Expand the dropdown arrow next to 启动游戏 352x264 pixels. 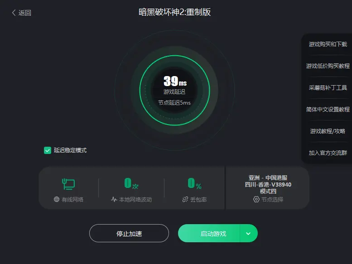pyautogui.click(x=248, y=234)
